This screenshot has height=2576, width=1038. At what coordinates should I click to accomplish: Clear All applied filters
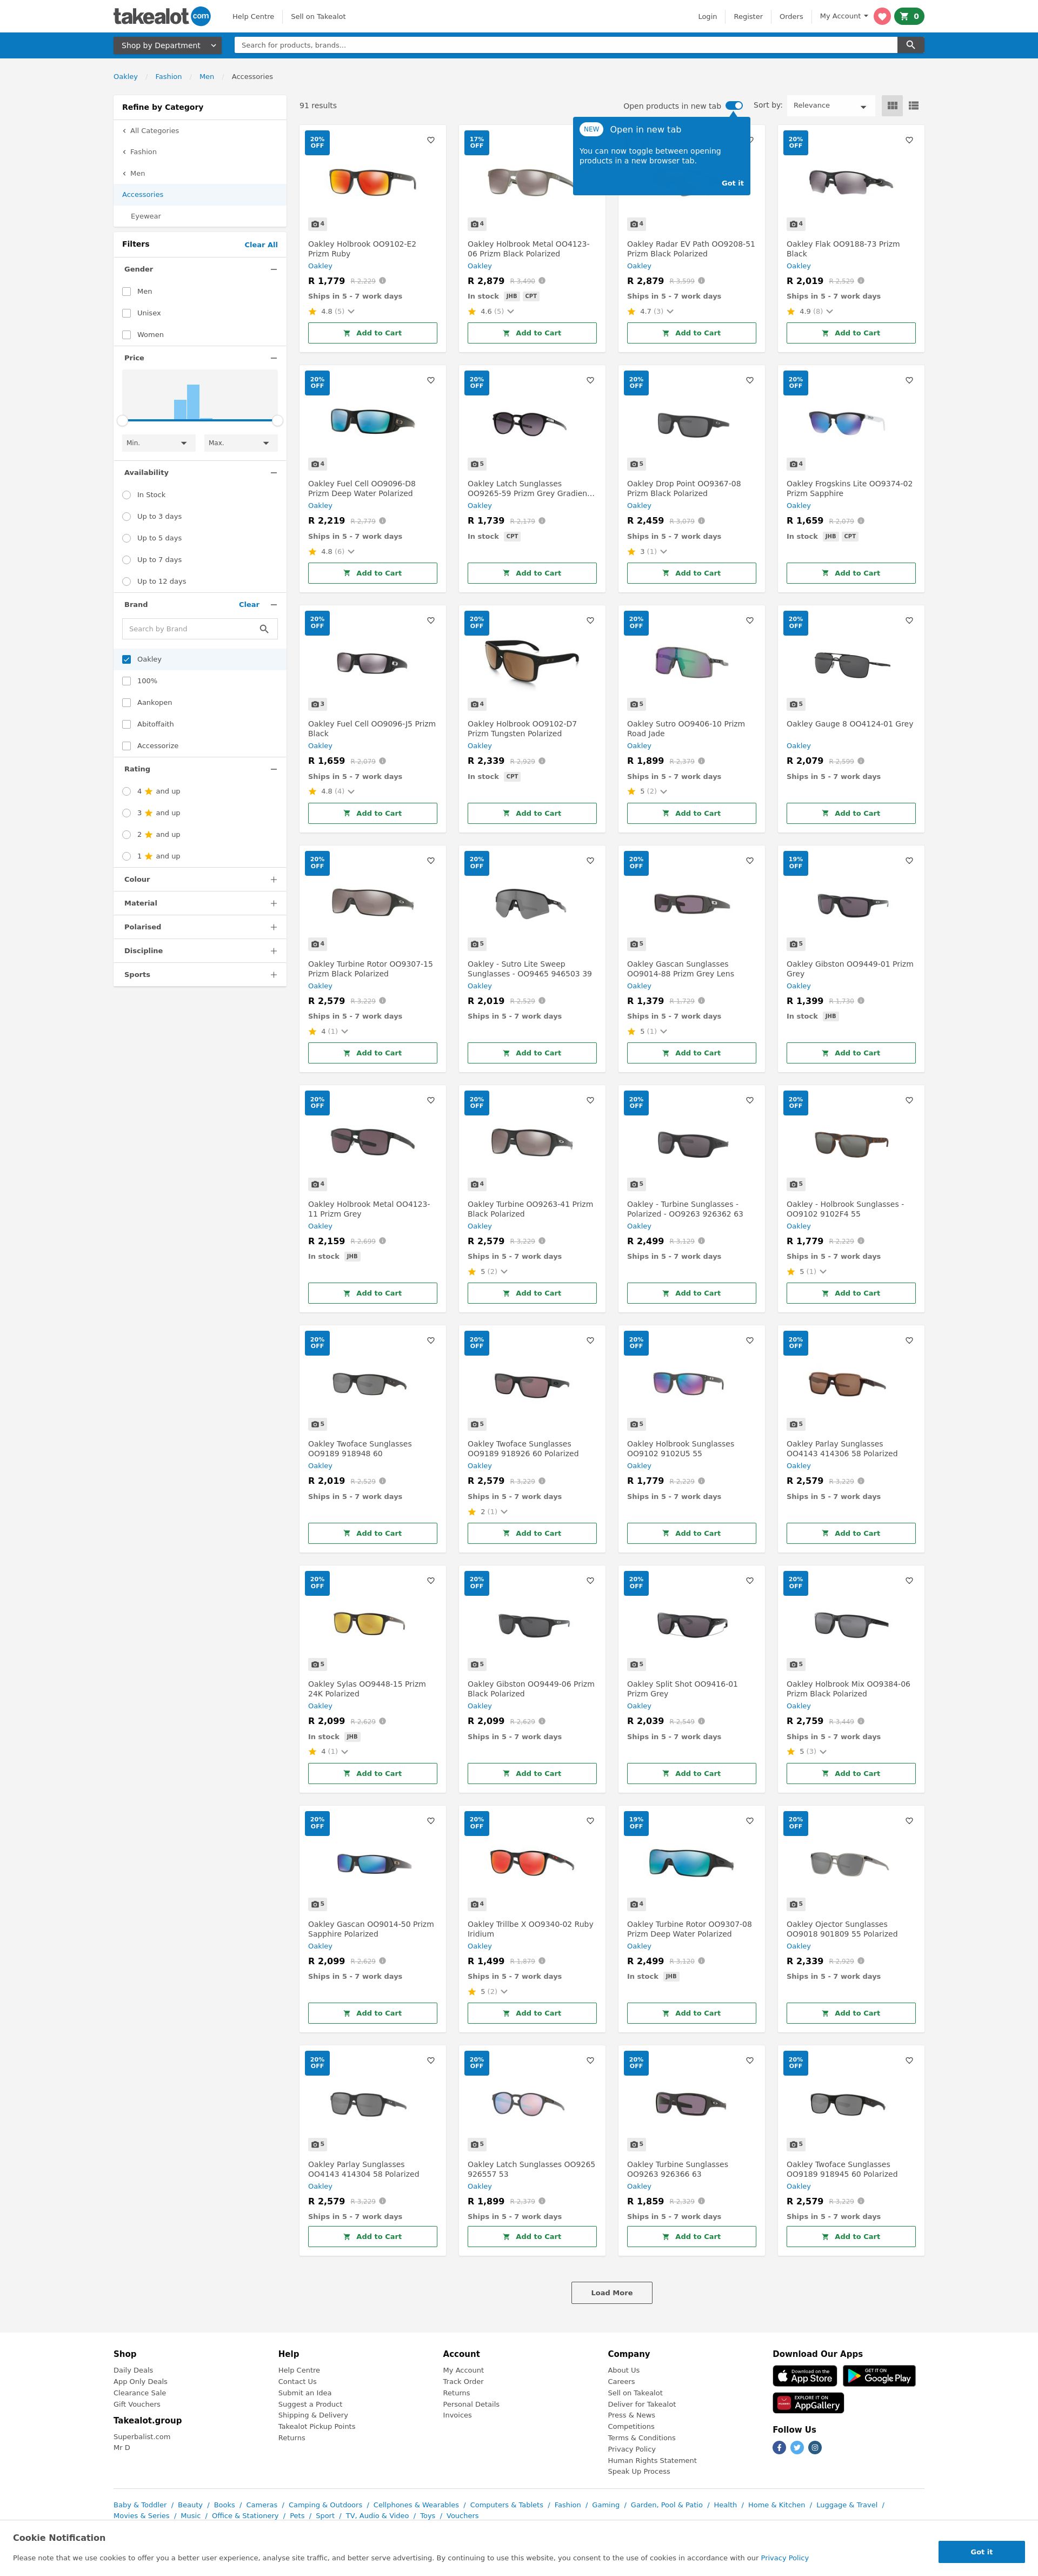point(261,244)
